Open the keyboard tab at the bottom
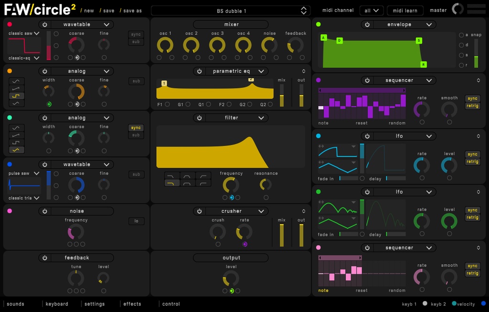The width and height of the screenshot is (489, 312). tap(57, 303)
